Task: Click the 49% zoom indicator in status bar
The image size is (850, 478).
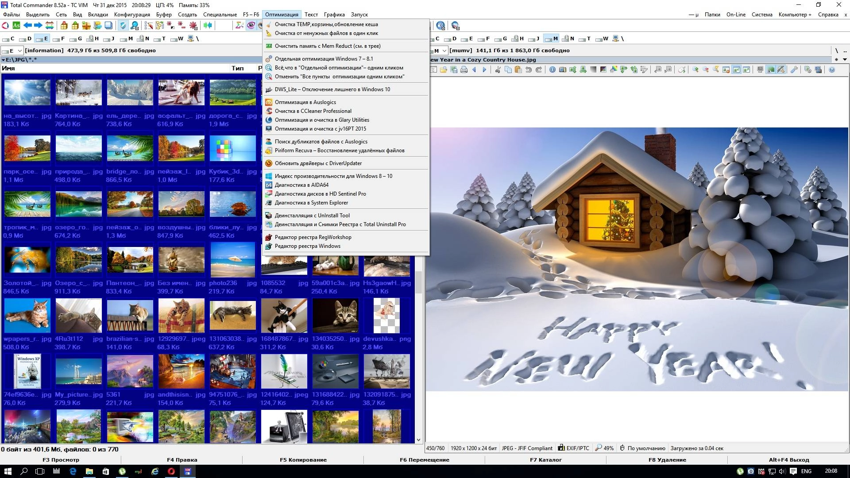Action: [605, 448]
